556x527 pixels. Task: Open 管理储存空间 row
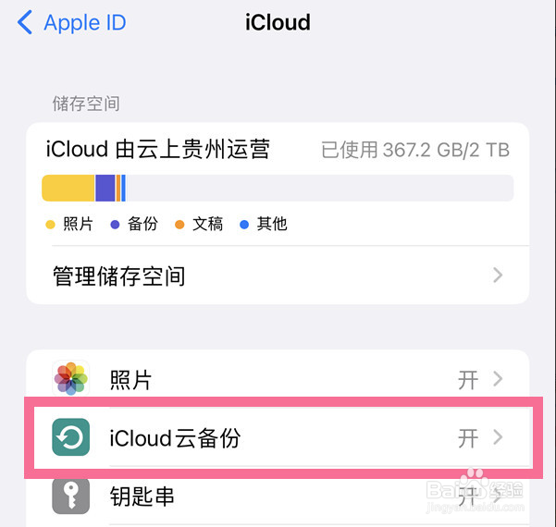[278, 275]
